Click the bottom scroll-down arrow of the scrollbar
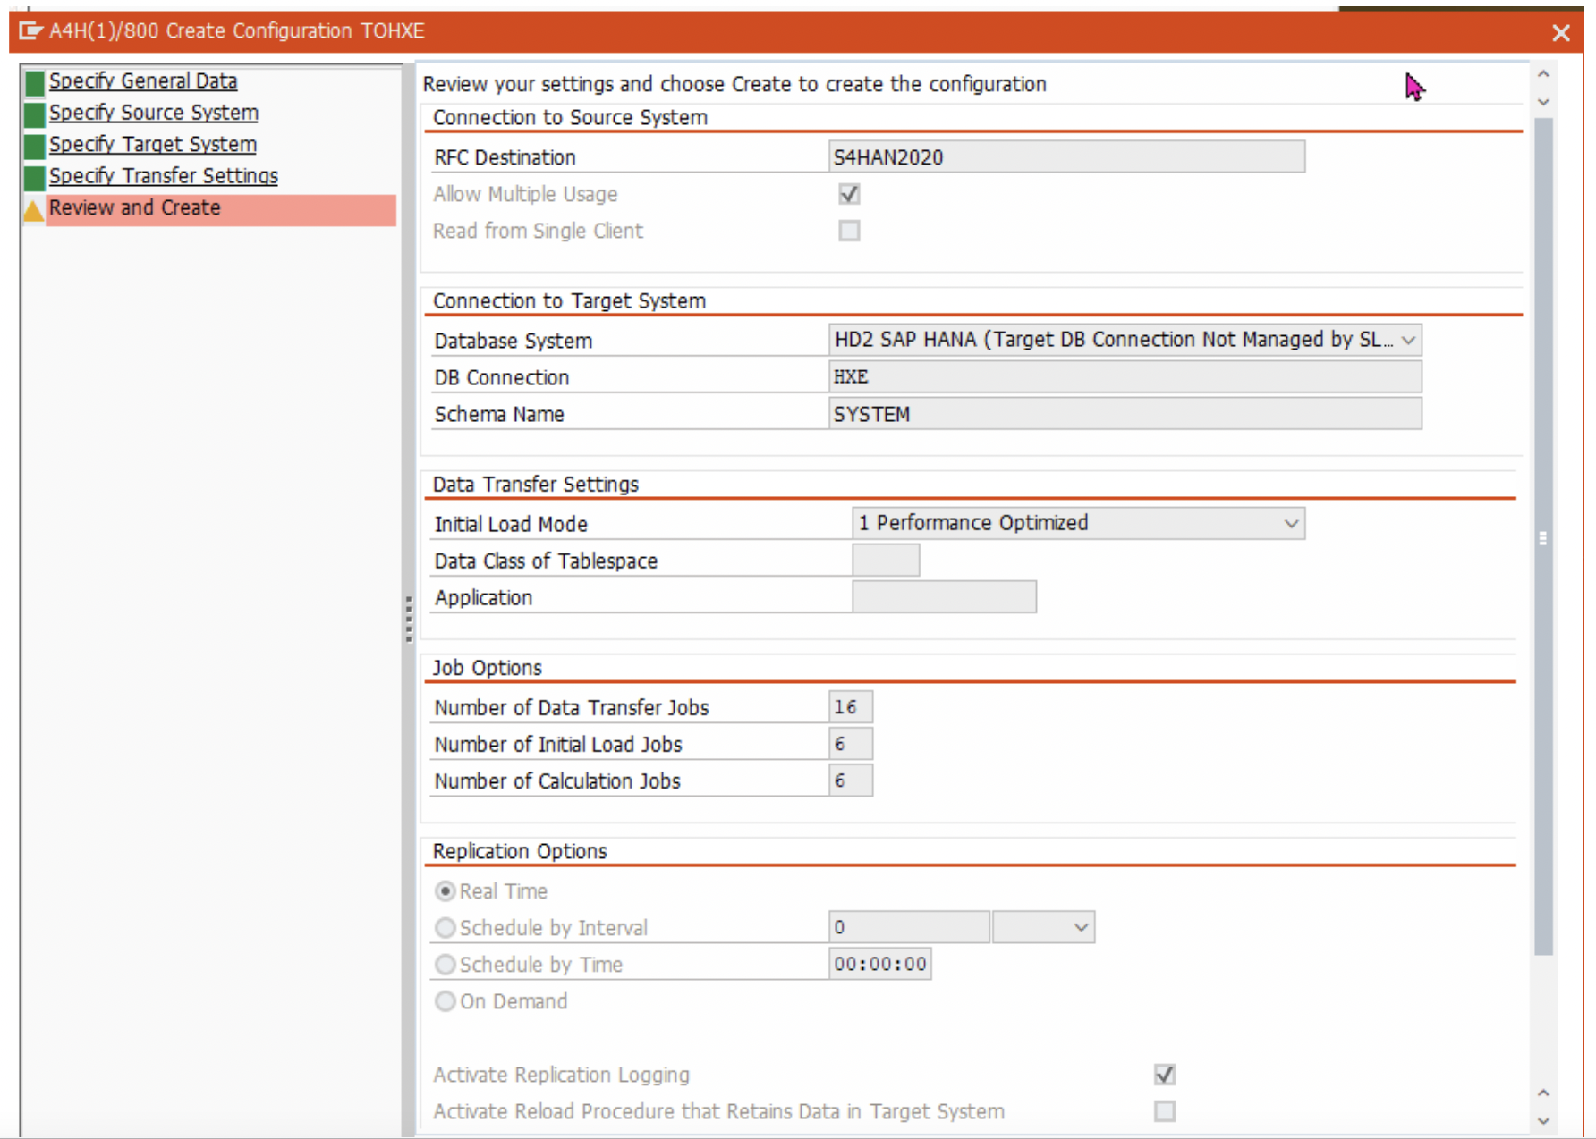Viewport: 1596px width, 1139px height. pyautogui.click(x=1543, y=1120)
